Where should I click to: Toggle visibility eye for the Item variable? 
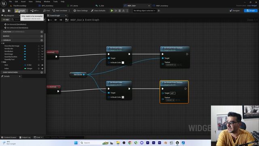[x=42, y=65]
